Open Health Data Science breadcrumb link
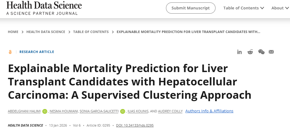Viewport: 290px width, 129px height. tap(46, 32)
